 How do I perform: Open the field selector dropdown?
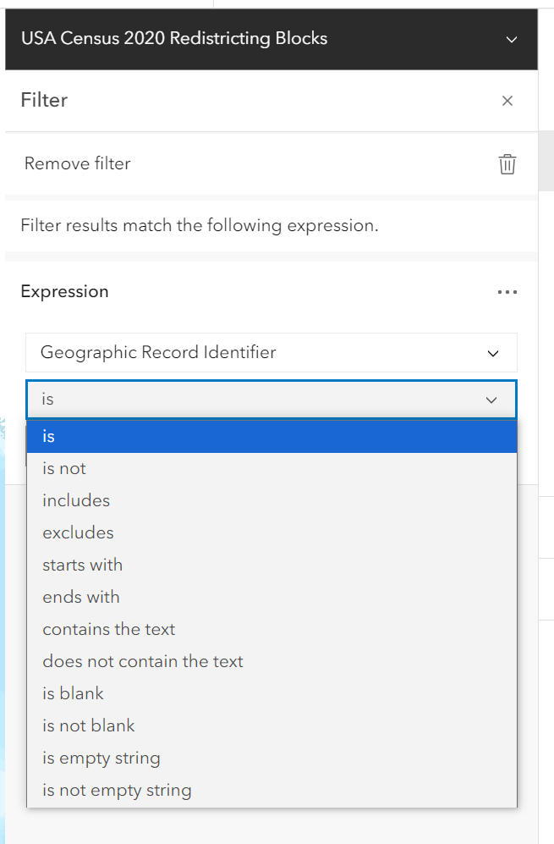click(x=271, y=353)
